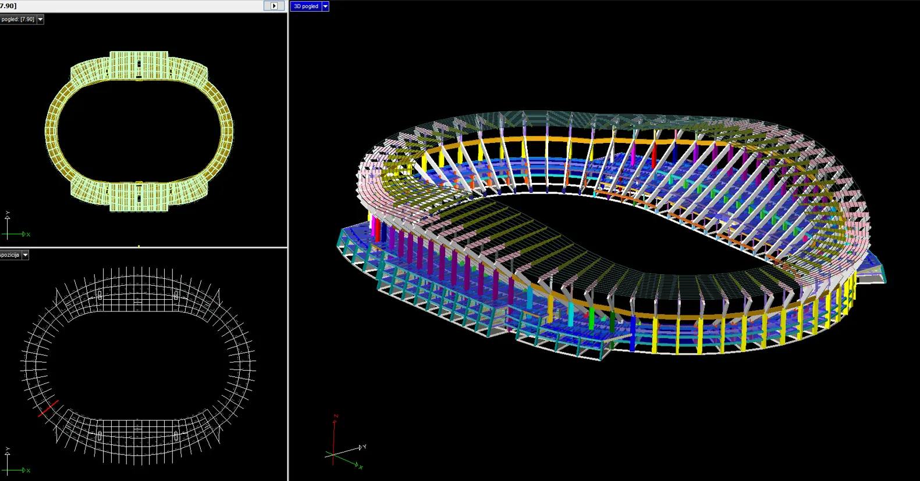Open the dropdown arrow of the dispozicija view
Viewport: 920px width, 481px height.
(x=25, y=255)
